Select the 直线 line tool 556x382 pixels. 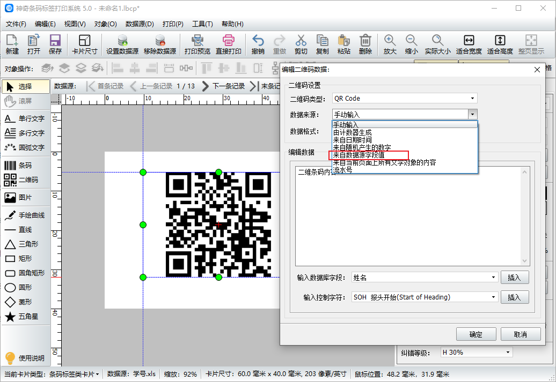pyautogui.click(x=26, y=230)
